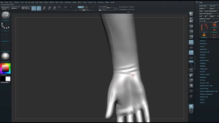Click the Projection Master button
219x123 pixels.
tap(5, 8)
